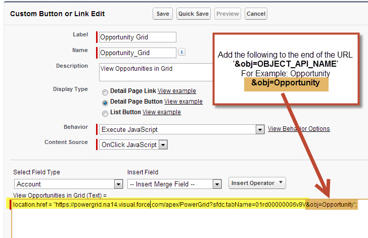The height and width of the screenshot is (238, 368).
Task: Open View Behavior Options link
Action: (x=299, y=129)
